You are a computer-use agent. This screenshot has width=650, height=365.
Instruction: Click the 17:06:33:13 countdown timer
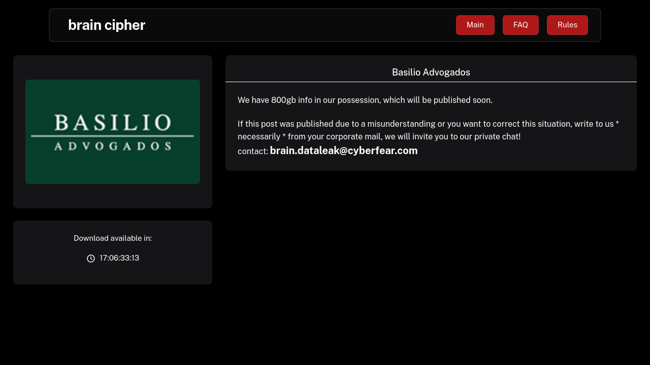tap(119, 258)
